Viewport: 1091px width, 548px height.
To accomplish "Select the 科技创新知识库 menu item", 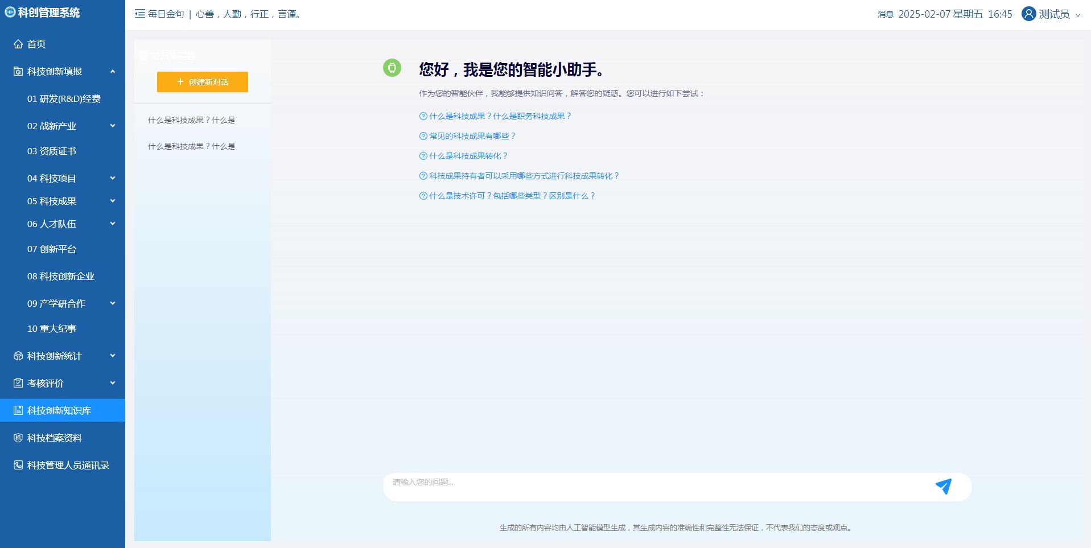I will tap(59, 410).
